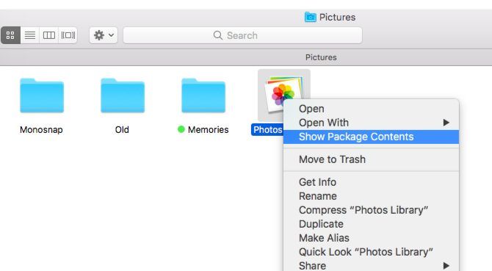Viewport: 492px width, 271px height.
Task: Expand the Open With submenu arrow
Action: coord(446,123)
